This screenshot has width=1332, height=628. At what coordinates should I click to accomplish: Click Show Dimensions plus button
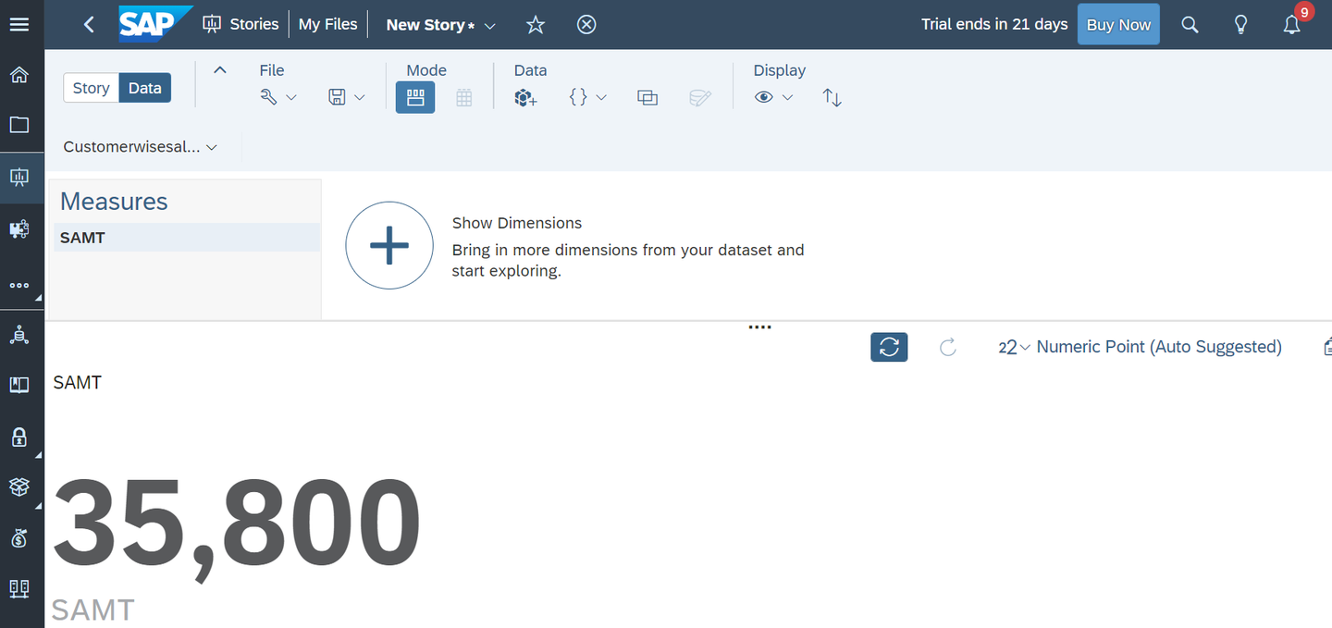click(389, 245)
